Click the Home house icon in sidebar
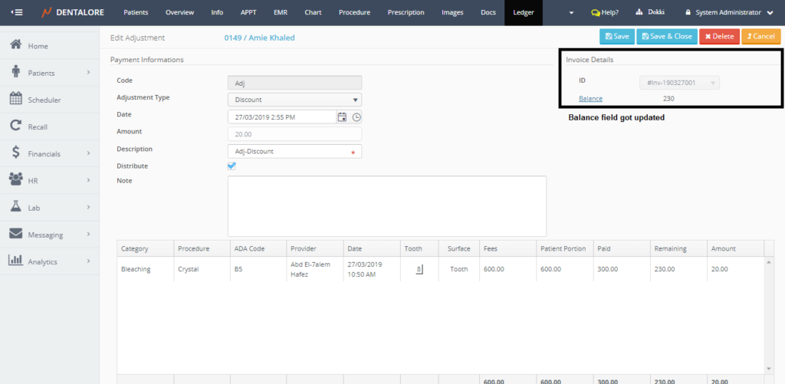The image size is (785, 384). [15, 45]
